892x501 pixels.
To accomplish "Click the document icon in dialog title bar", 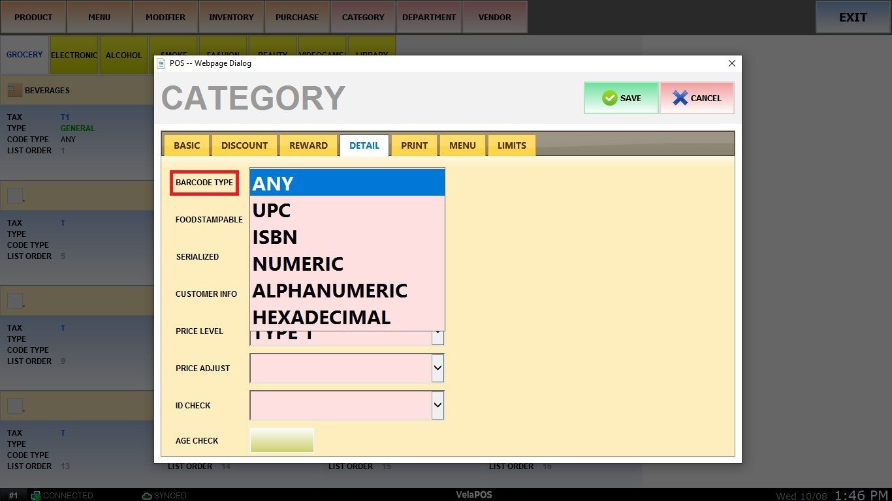I will tap(161, 63).
